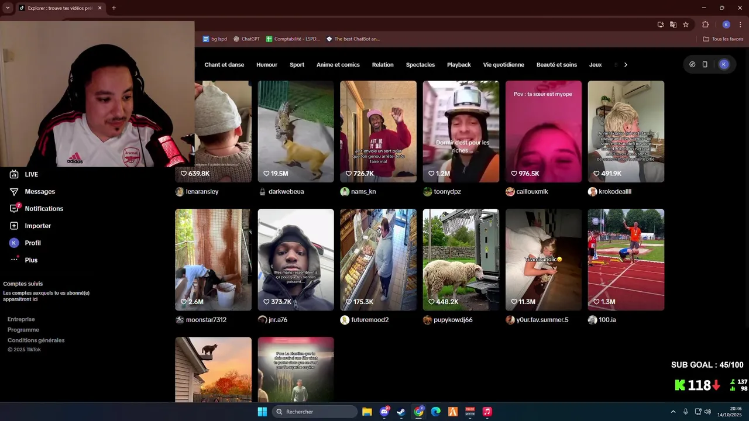749x421 pixels.
Task: Click the Windows search box Rechercher
Action: point(315,412)
